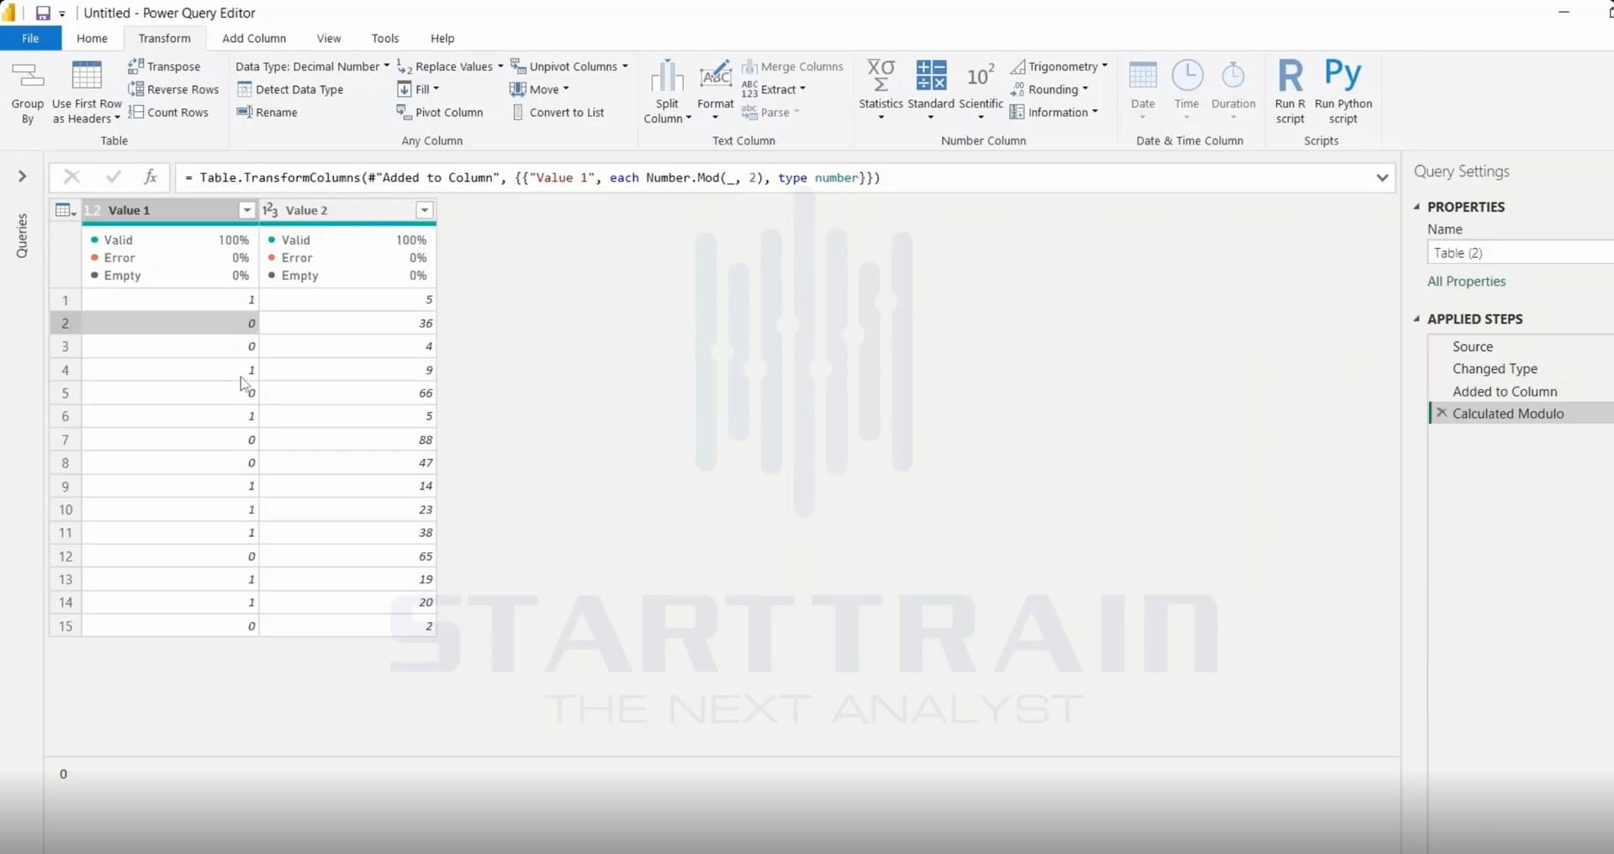Viewport: 1614px width, 854px height.
Task: Open All Properties link
Action: [1466, 282]
